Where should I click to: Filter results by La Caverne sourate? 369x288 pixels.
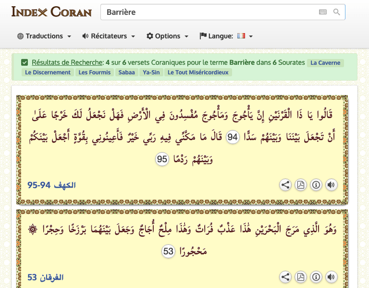coord(325,63)
